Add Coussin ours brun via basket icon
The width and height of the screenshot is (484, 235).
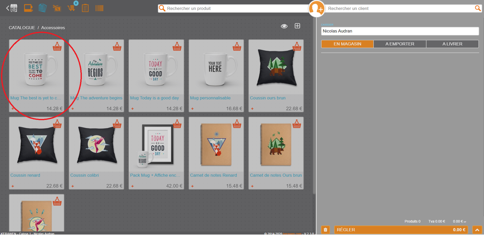[x=297, y=46]
